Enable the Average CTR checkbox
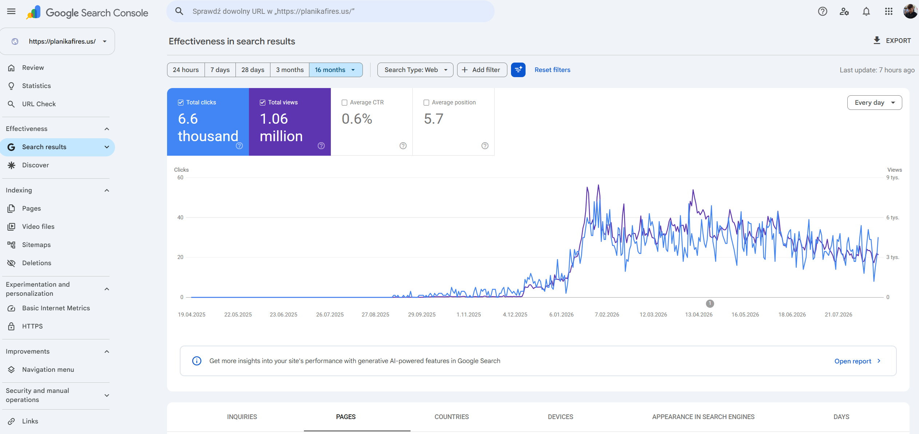The width and height of the screenshot is (919, 434). (344, 103)
